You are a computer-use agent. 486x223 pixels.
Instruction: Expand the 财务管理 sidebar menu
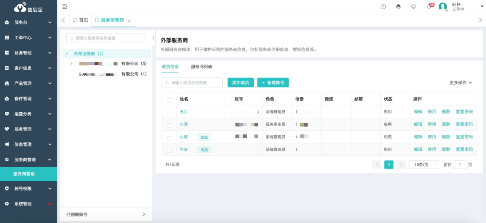pyautogui.click(x=28, y=53)
